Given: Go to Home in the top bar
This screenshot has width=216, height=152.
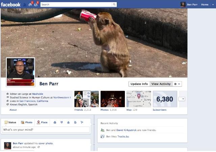Looking at the screenshot, I should click(205, 4).
